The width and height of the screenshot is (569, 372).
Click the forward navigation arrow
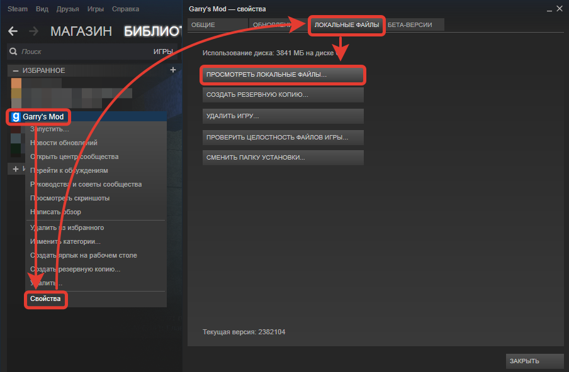pyautogui.click(x=34, y=31)
